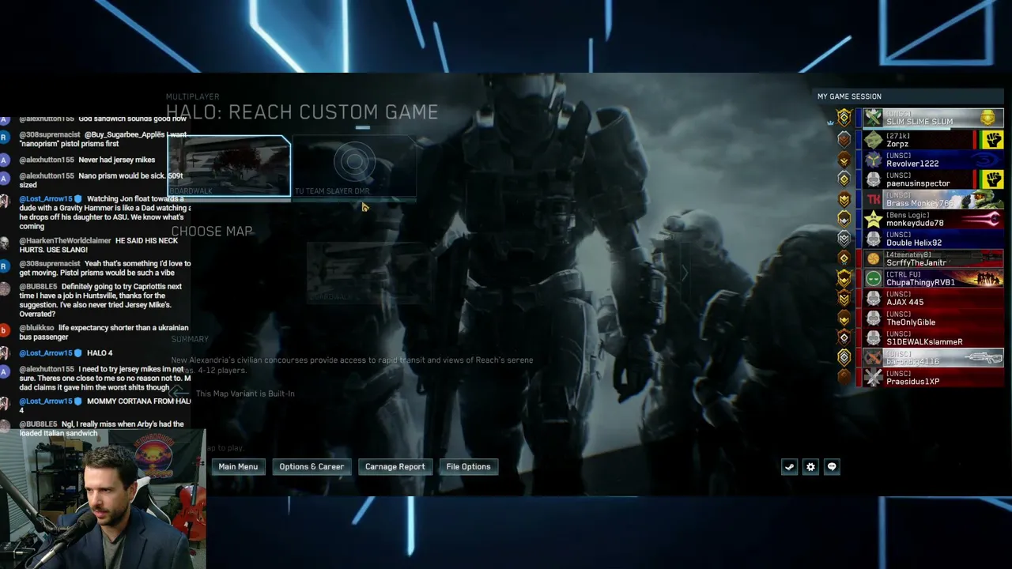View the Carnage Report

[x=395, y=467]
